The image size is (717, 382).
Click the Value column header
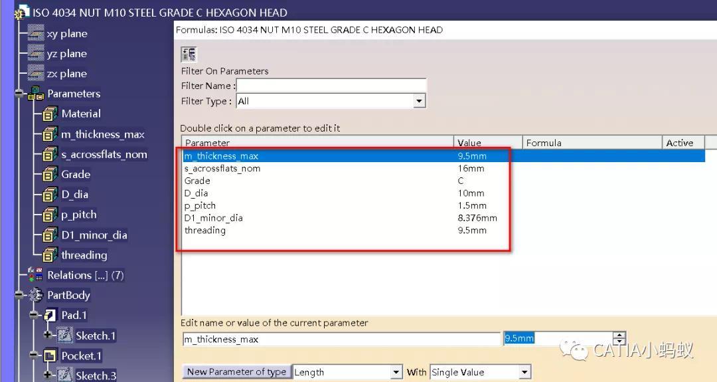488,143
